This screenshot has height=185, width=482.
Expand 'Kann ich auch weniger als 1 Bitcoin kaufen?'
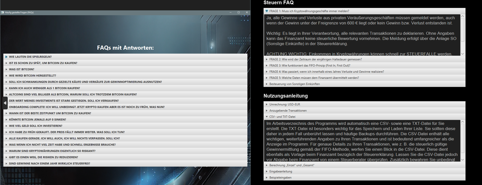coord(125,88)
